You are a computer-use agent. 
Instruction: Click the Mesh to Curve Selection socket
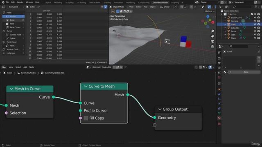coord(6,113)
